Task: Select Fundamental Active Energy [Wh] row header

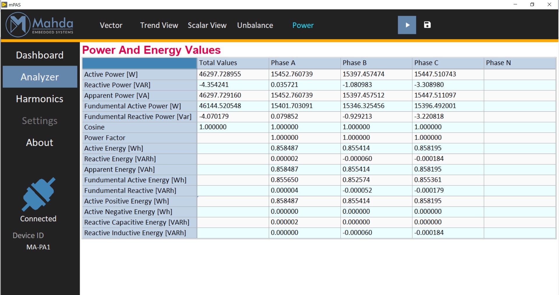Action: (x=139, y=180)
